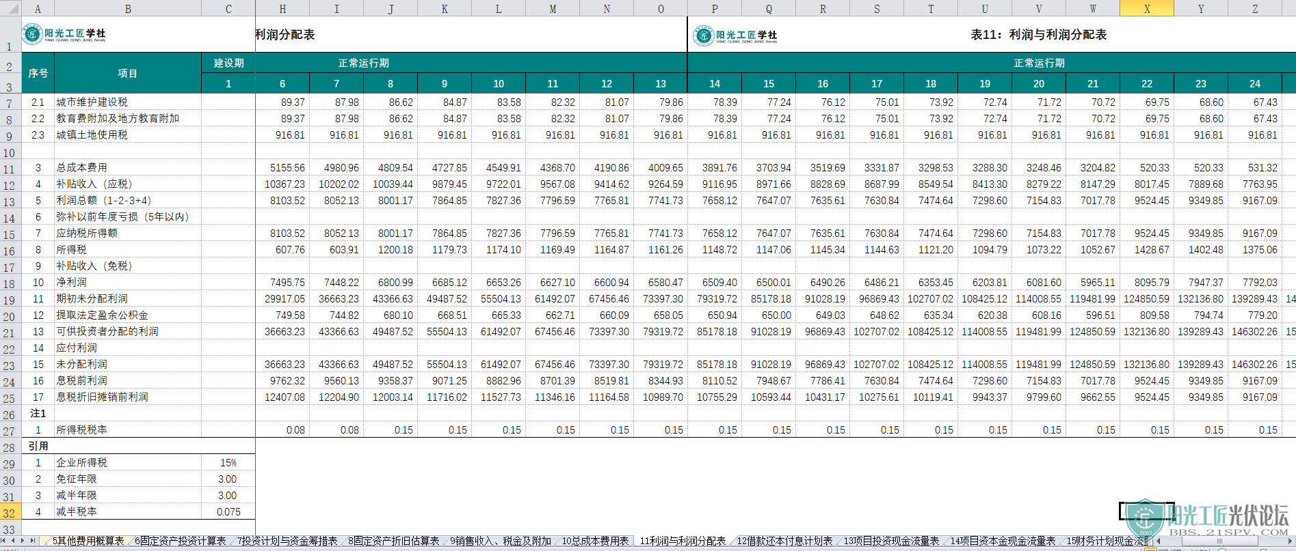Screen dimensions: 1296x551
Task: Select the 教育费附加及地方教育附加 cell
Action: (128, 119)
